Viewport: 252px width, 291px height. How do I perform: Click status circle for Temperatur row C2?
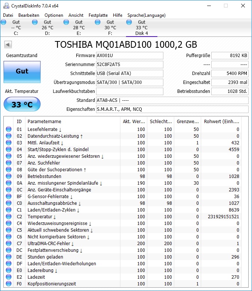[x=9, y=217]
